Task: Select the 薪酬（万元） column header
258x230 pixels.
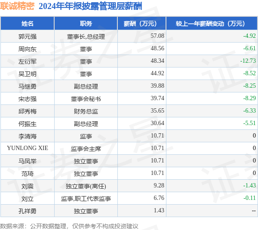Action: click(x=141, y=24)
